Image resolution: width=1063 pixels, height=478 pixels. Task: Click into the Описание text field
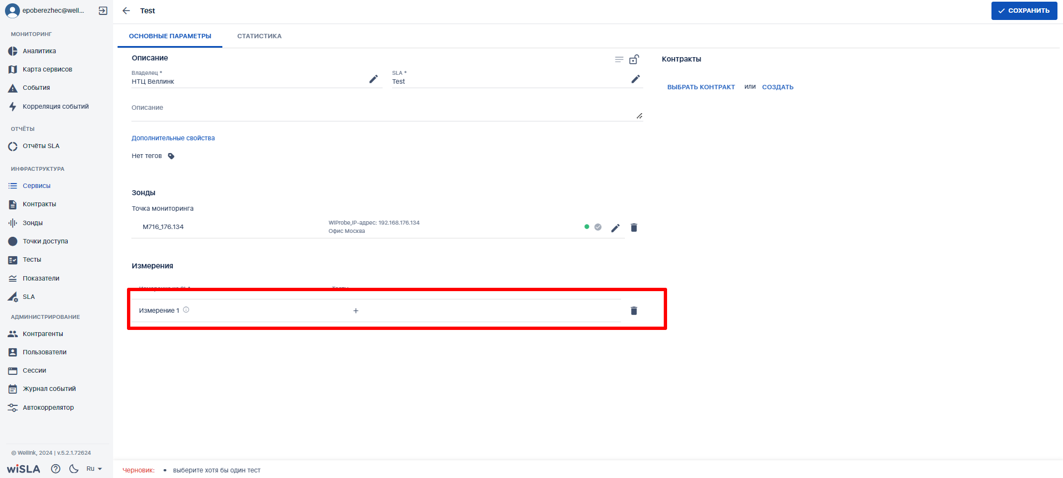point(383,110)
